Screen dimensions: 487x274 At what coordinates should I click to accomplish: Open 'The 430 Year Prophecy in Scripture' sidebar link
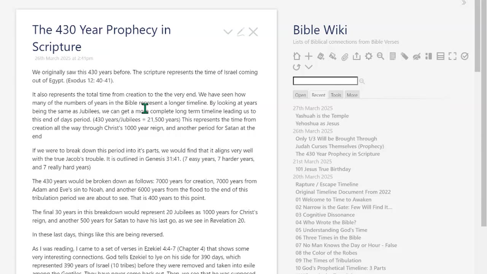(x=337, y=154)
